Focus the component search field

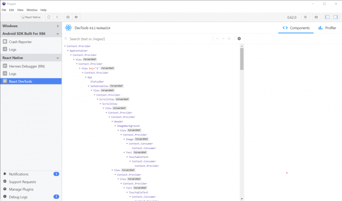139,39
